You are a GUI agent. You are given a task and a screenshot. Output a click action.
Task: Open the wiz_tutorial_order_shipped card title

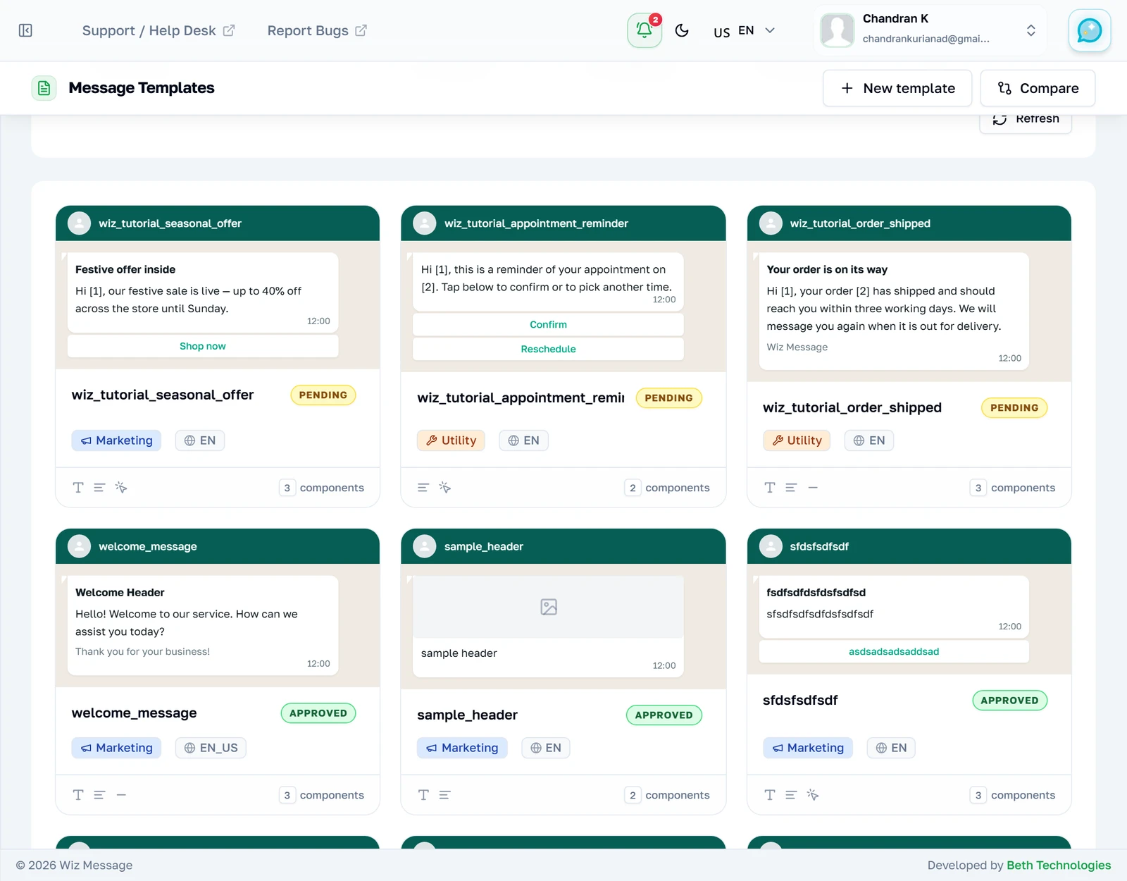tap(852, 407)
